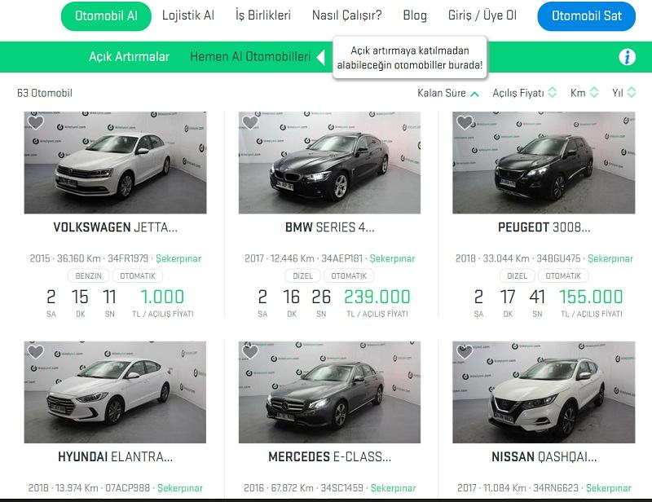Click the Açık artırmaya katılmadan tooltip

(410, 57)
